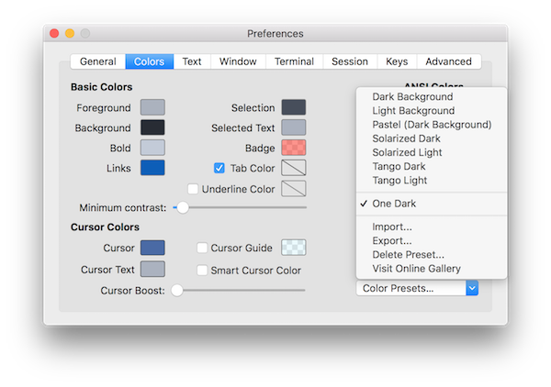Select the Colors tab

point(150,61)
